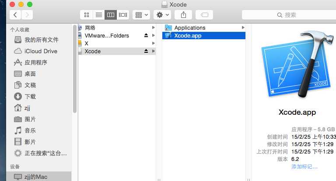Expand the 网络 row arrow
Viewport: 336px width, 181px height.
click(x=154, y=27)
